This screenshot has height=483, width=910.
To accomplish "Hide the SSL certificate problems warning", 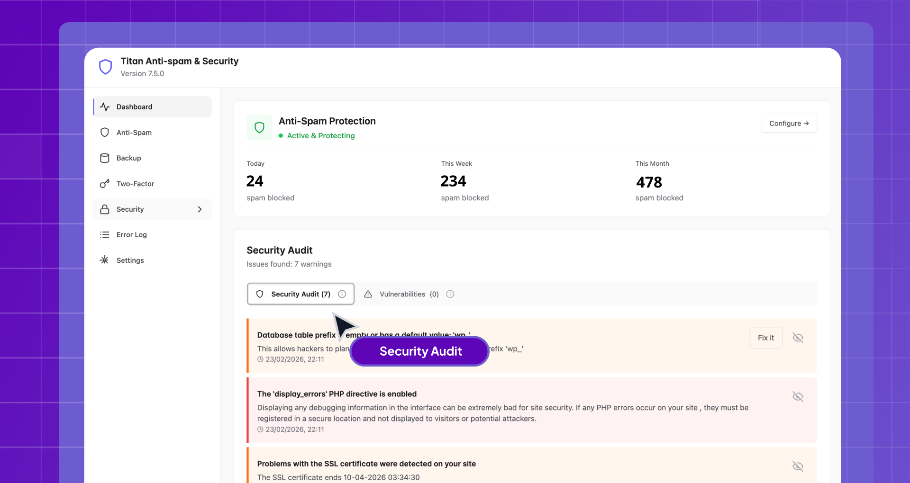I will pos(798,466).
